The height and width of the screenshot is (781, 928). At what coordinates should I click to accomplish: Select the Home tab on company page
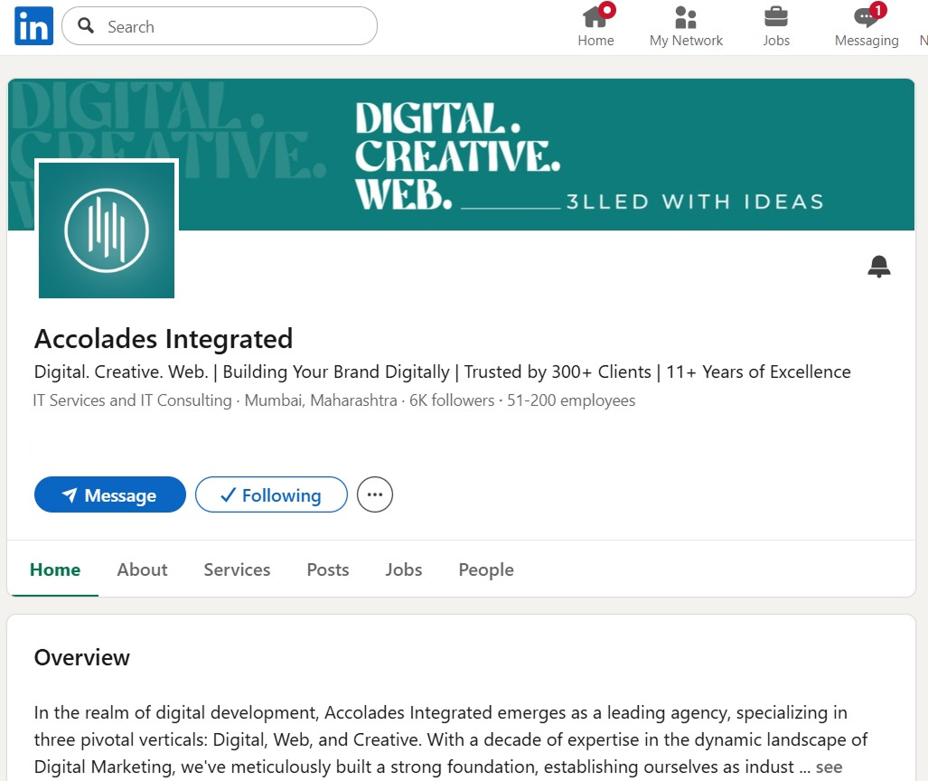click(x=55, y=569)
